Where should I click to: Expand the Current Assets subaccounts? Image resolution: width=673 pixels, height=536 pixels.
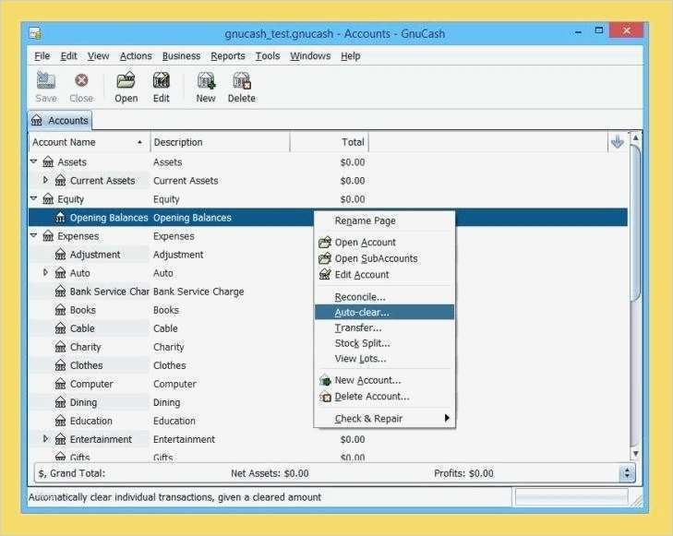[x=45, y=180]
